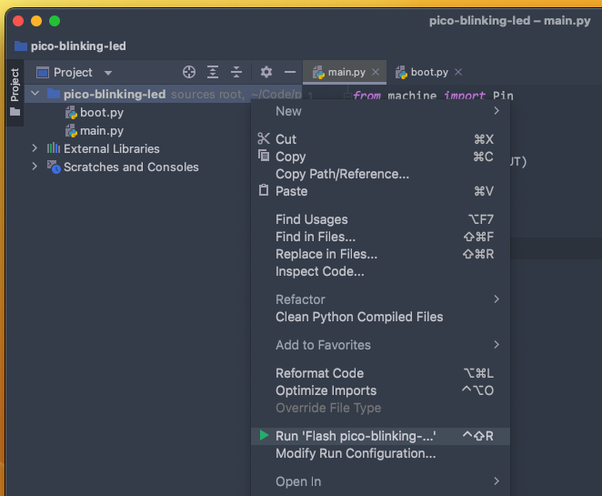Click the folder icon below Project sidebar label
The image size is (602, 496).
[15, 112]
